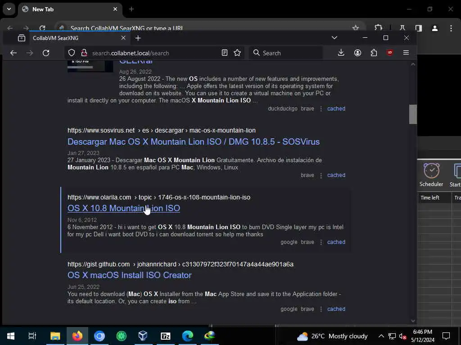461x345 pixels.
Task: Bookmark this page with the star
Action: (x=237, y=53)
